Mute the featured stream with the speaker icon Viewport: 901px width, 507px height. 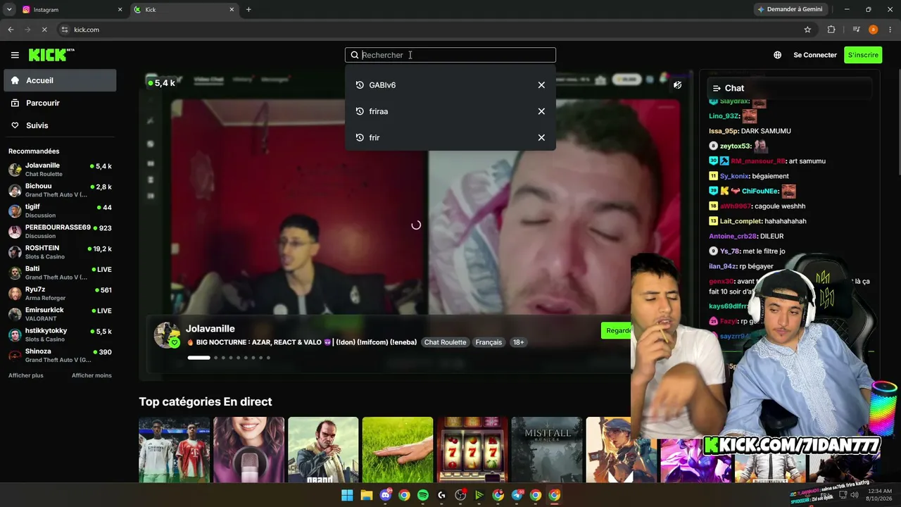coord(677,84)
